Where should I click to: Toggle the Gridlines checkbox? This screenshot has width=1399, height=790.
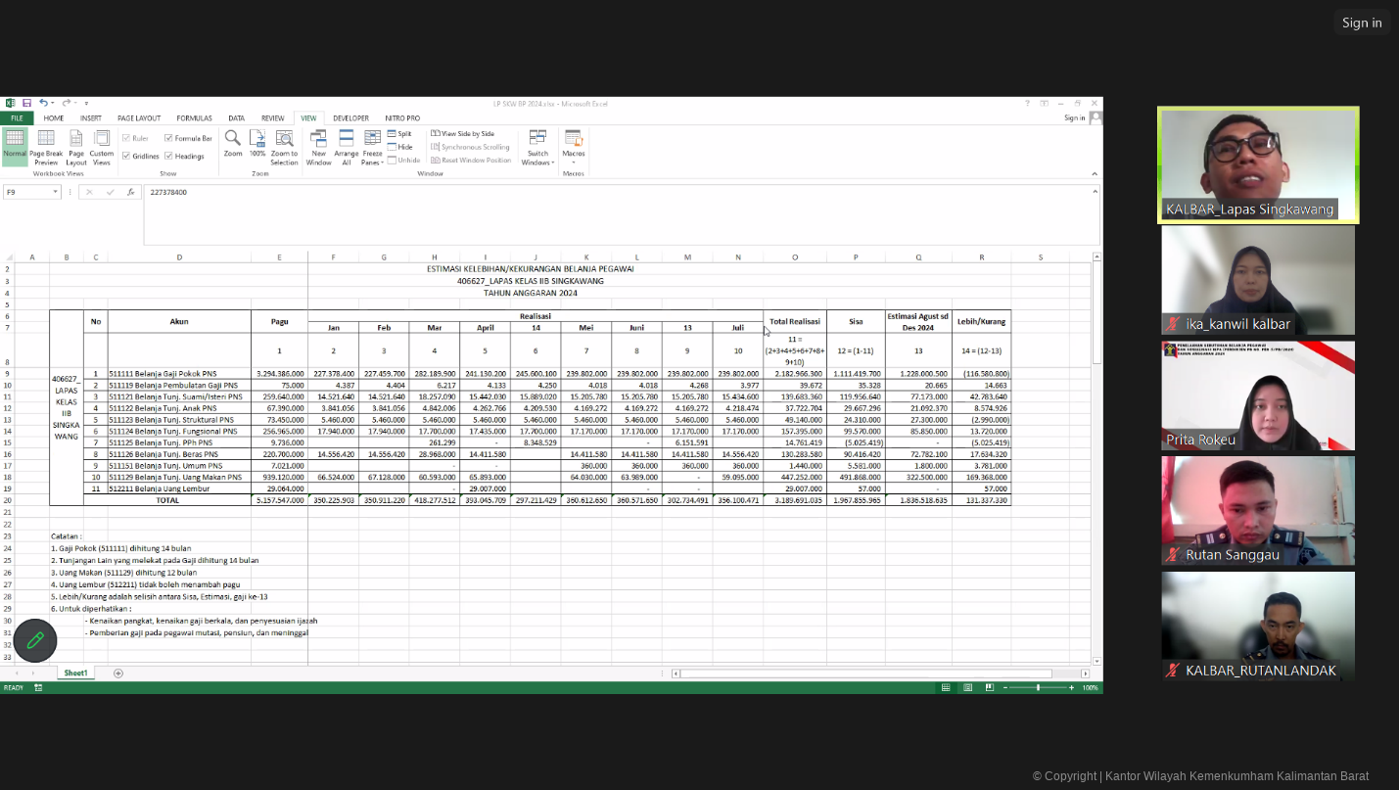tap(126, 156)
